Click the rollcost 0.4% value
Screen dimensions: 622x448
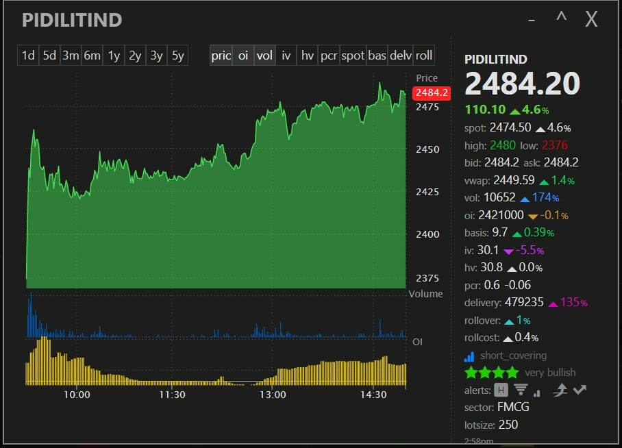[x=526, y=337]
